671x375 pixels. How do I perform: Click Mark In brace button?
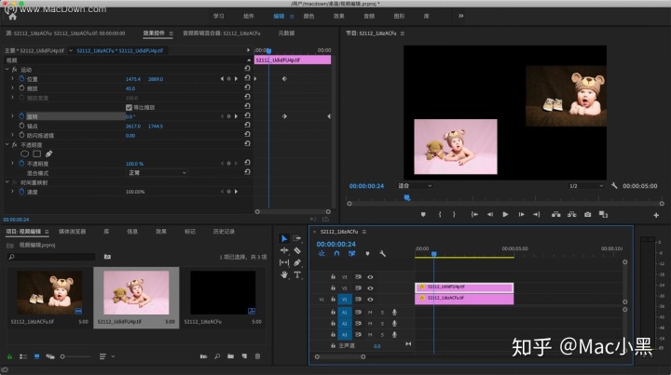tap(440, 214)
